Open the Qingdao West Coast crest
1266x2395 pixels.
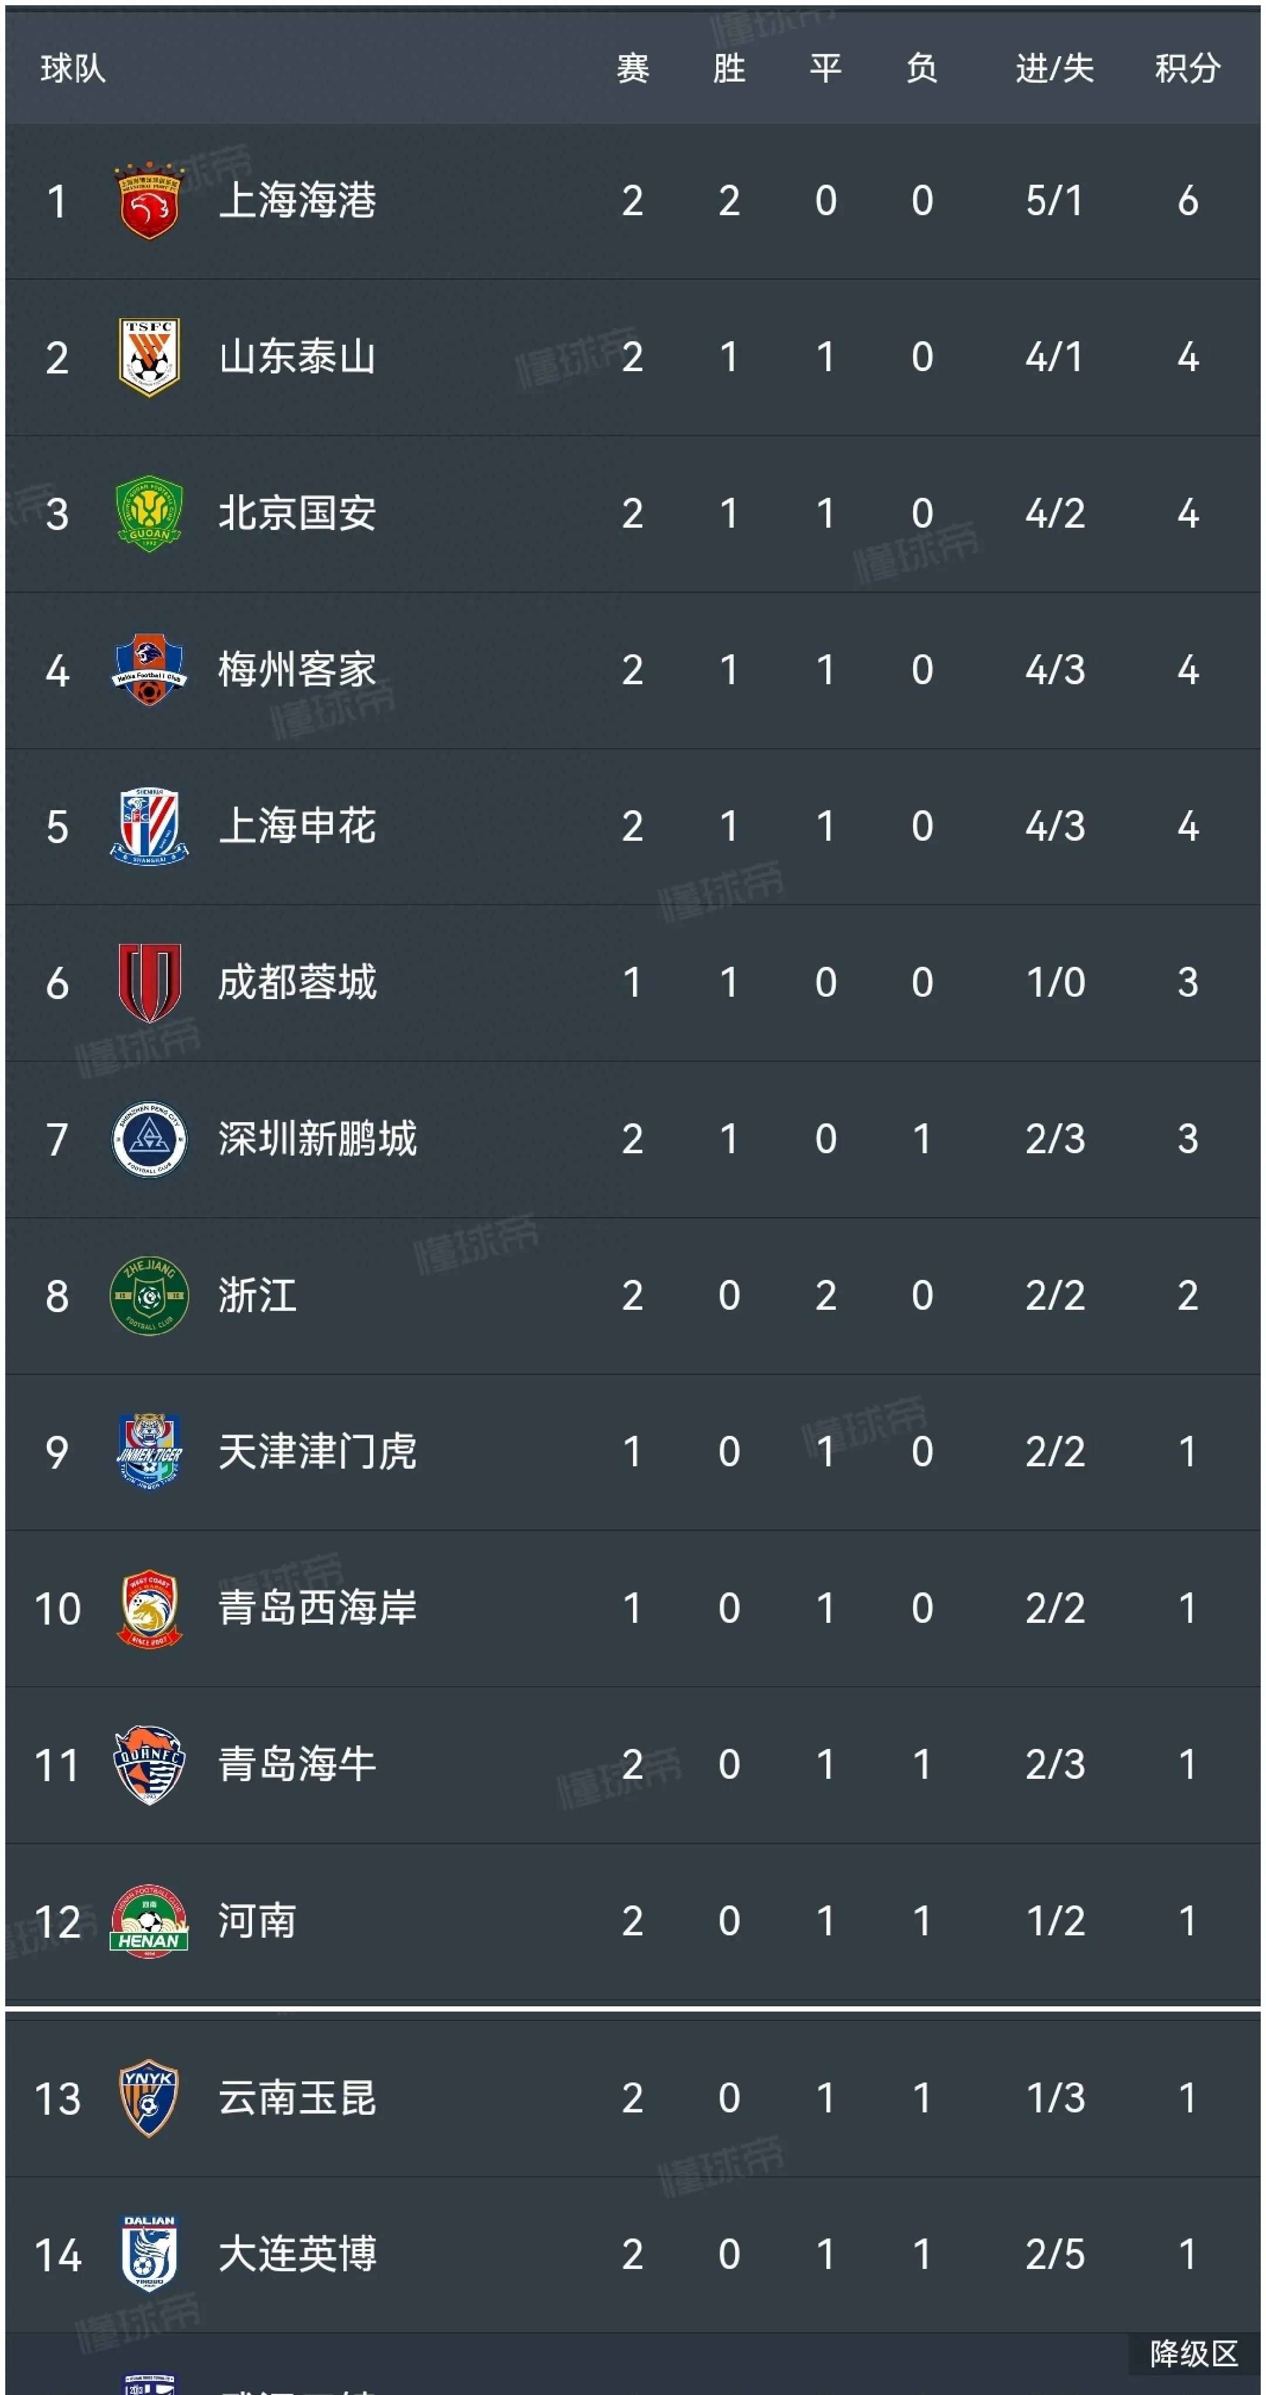coord(149,1608)
